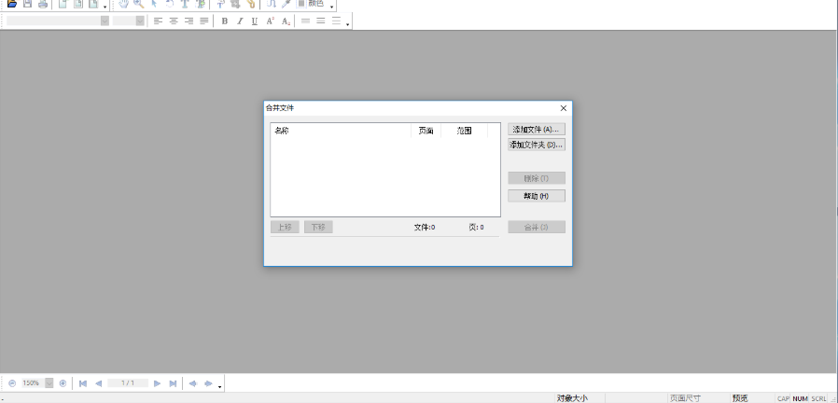Screen dimensions: 838x403
Task: Align text right
Action: (189, 21)
